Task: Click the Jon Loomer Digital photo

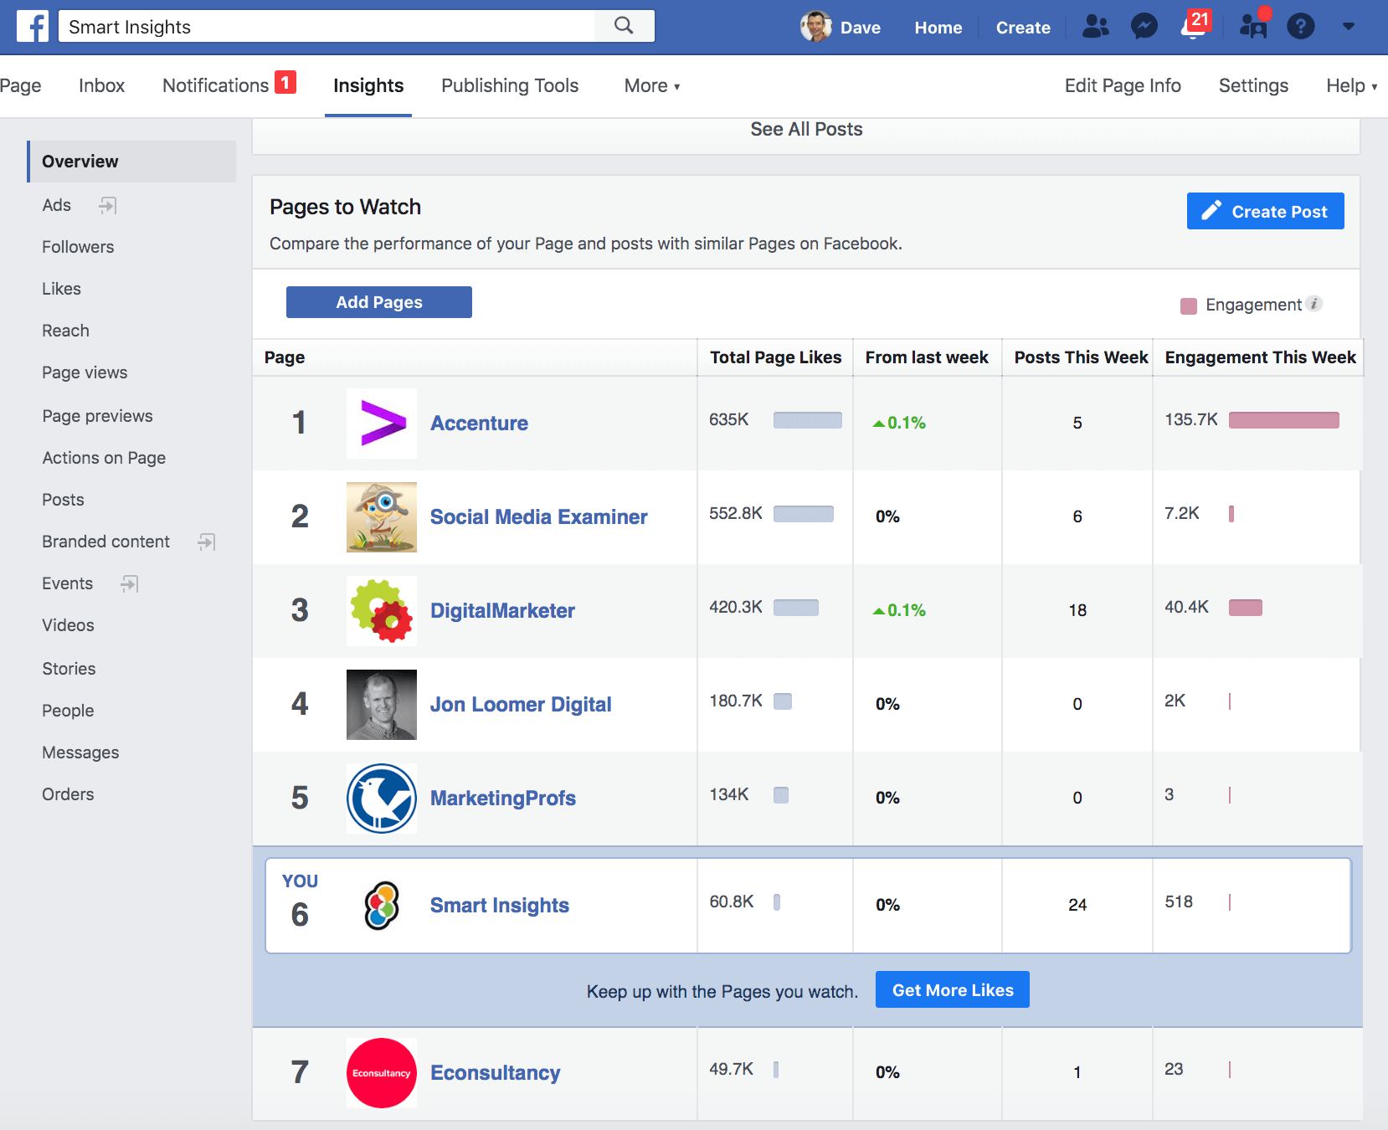Action: coord(382,704)
